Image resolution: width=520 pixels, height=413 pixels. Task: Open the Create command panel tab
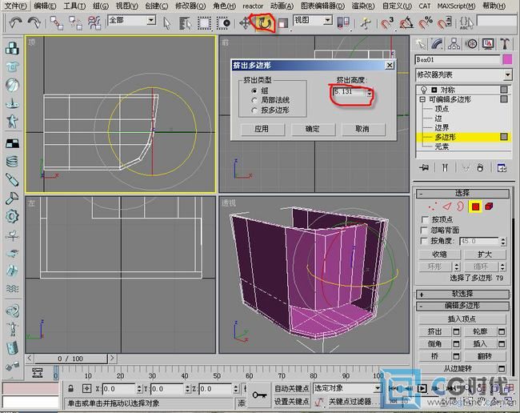coord(421,44)
